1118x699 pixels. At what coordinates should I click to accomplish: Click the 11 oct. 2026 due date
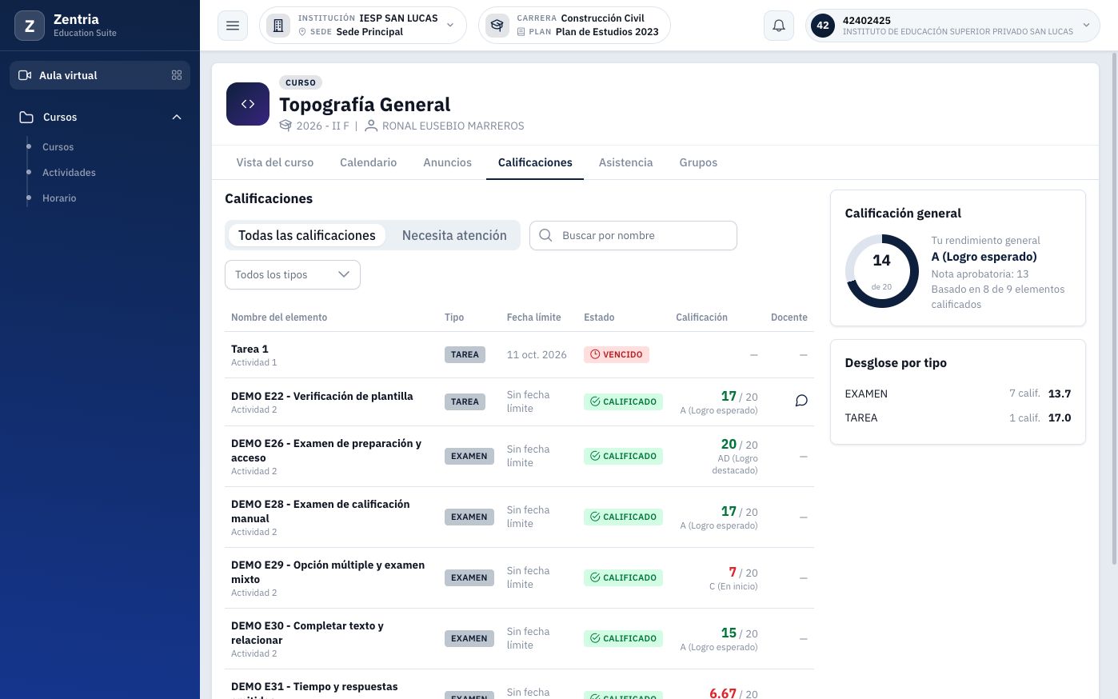coord(537,354)
